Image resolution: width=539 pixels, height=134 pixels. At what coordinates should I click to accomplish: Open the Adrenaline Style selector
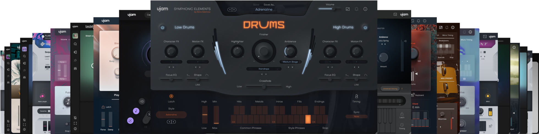click(x=171, y=115)
